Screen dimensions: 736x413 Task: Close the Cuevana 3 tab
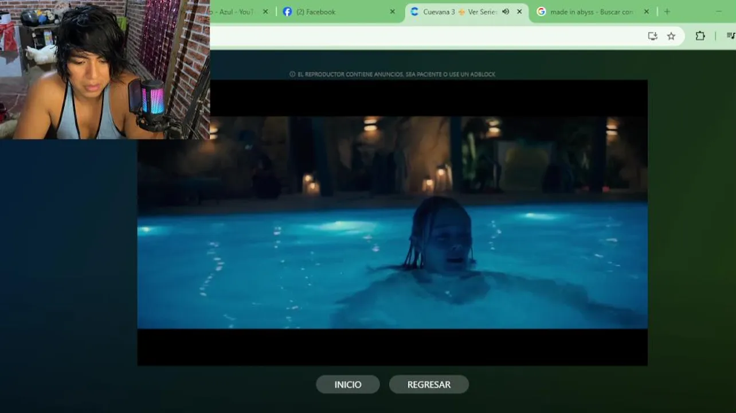click(519, 11)
